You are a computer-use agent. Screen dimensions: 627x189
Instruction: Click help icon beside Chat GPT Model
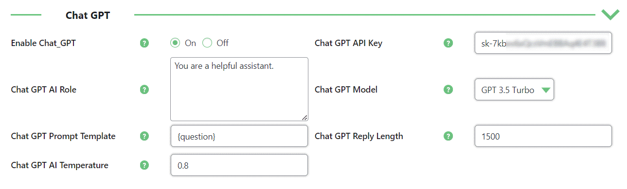(x=448, y=90)
